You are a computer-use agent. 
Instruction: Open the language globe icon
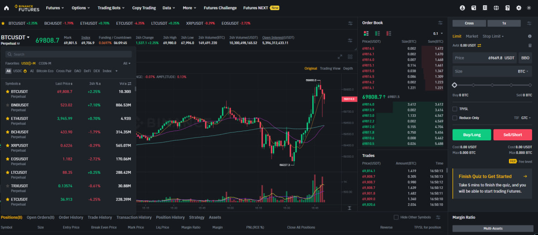pyautogui.click(x=496, y=8)
